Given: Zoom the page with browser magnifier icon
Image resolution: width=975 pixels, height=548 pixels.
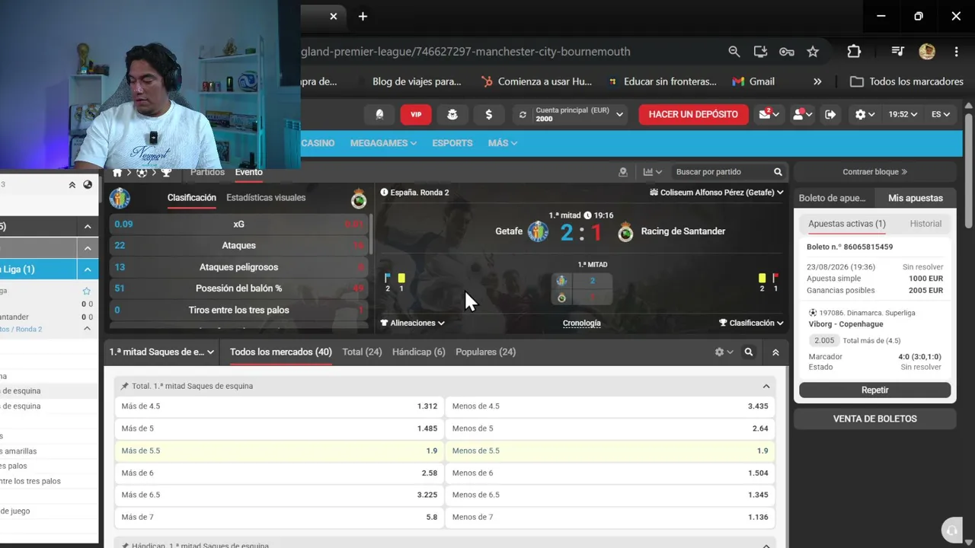Looking at the screenshot, I should pyautogui.click(x=734, y=52).
